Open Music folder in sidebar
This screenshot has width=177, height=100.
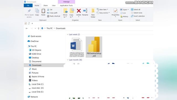(33, 69)
